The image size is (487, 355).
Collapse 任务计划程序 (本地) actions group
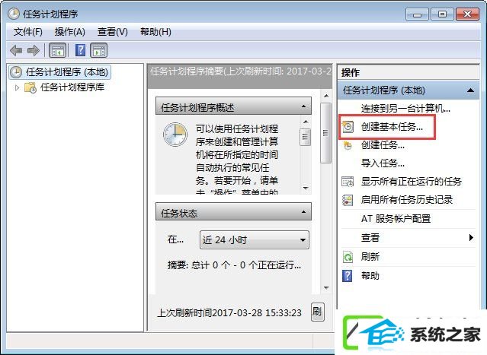click(x=470, y=90)
